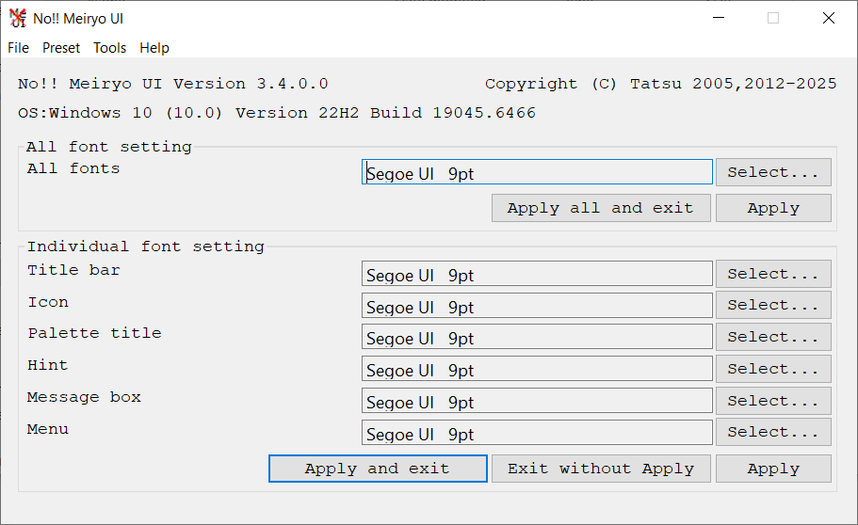Open the Help menu

(154, 48)
